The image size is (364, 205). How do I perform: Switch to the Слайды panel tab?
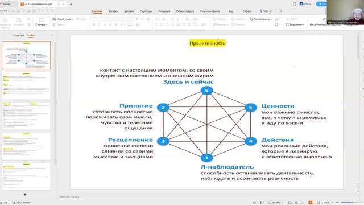coord(31,35)
